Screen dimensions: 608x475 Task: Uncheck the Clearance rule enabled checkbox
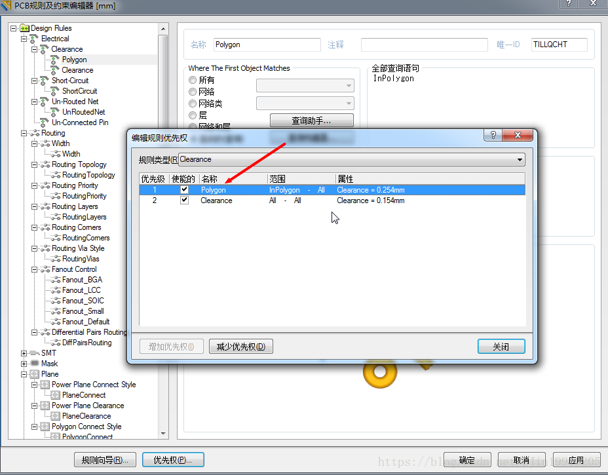click(x=184, y=200)
